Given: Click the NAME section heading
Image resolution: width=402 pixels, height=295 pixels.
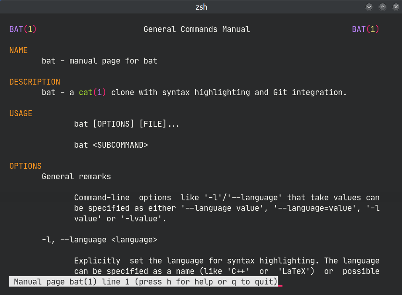Looking at the screenshot, I should [x=19, y=50].
